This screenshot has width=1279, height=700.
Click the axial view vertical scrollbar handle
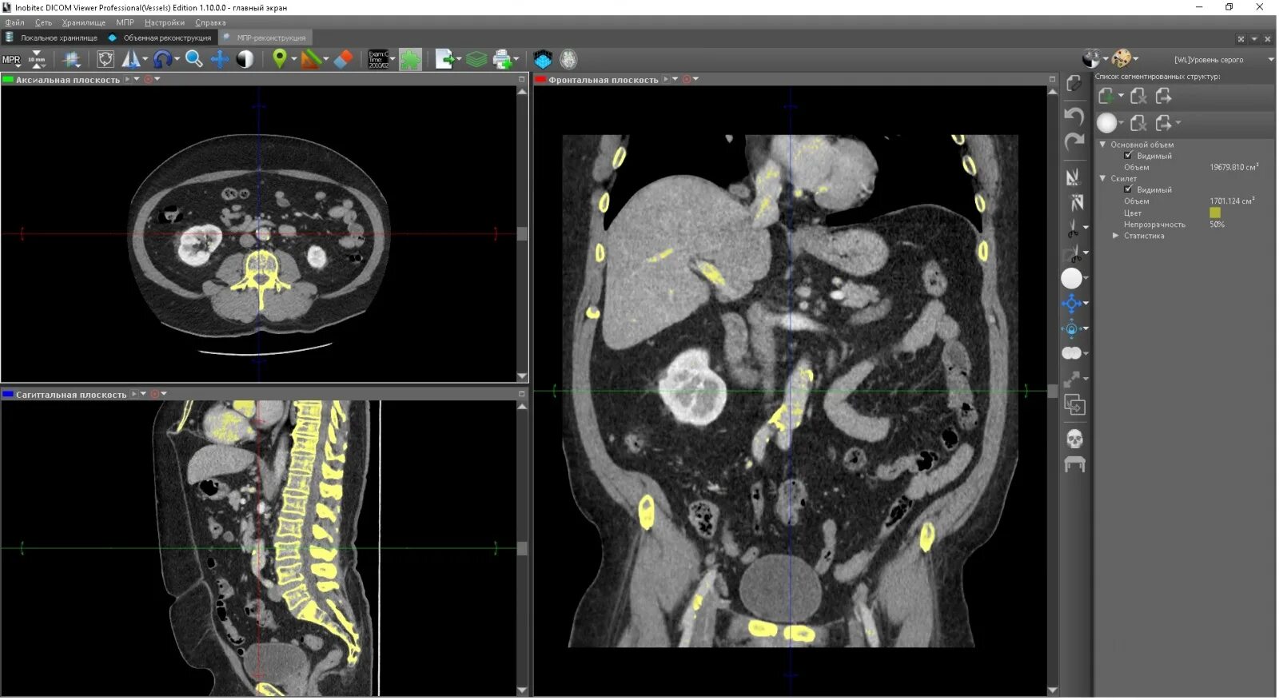click(x=522, y=233)
